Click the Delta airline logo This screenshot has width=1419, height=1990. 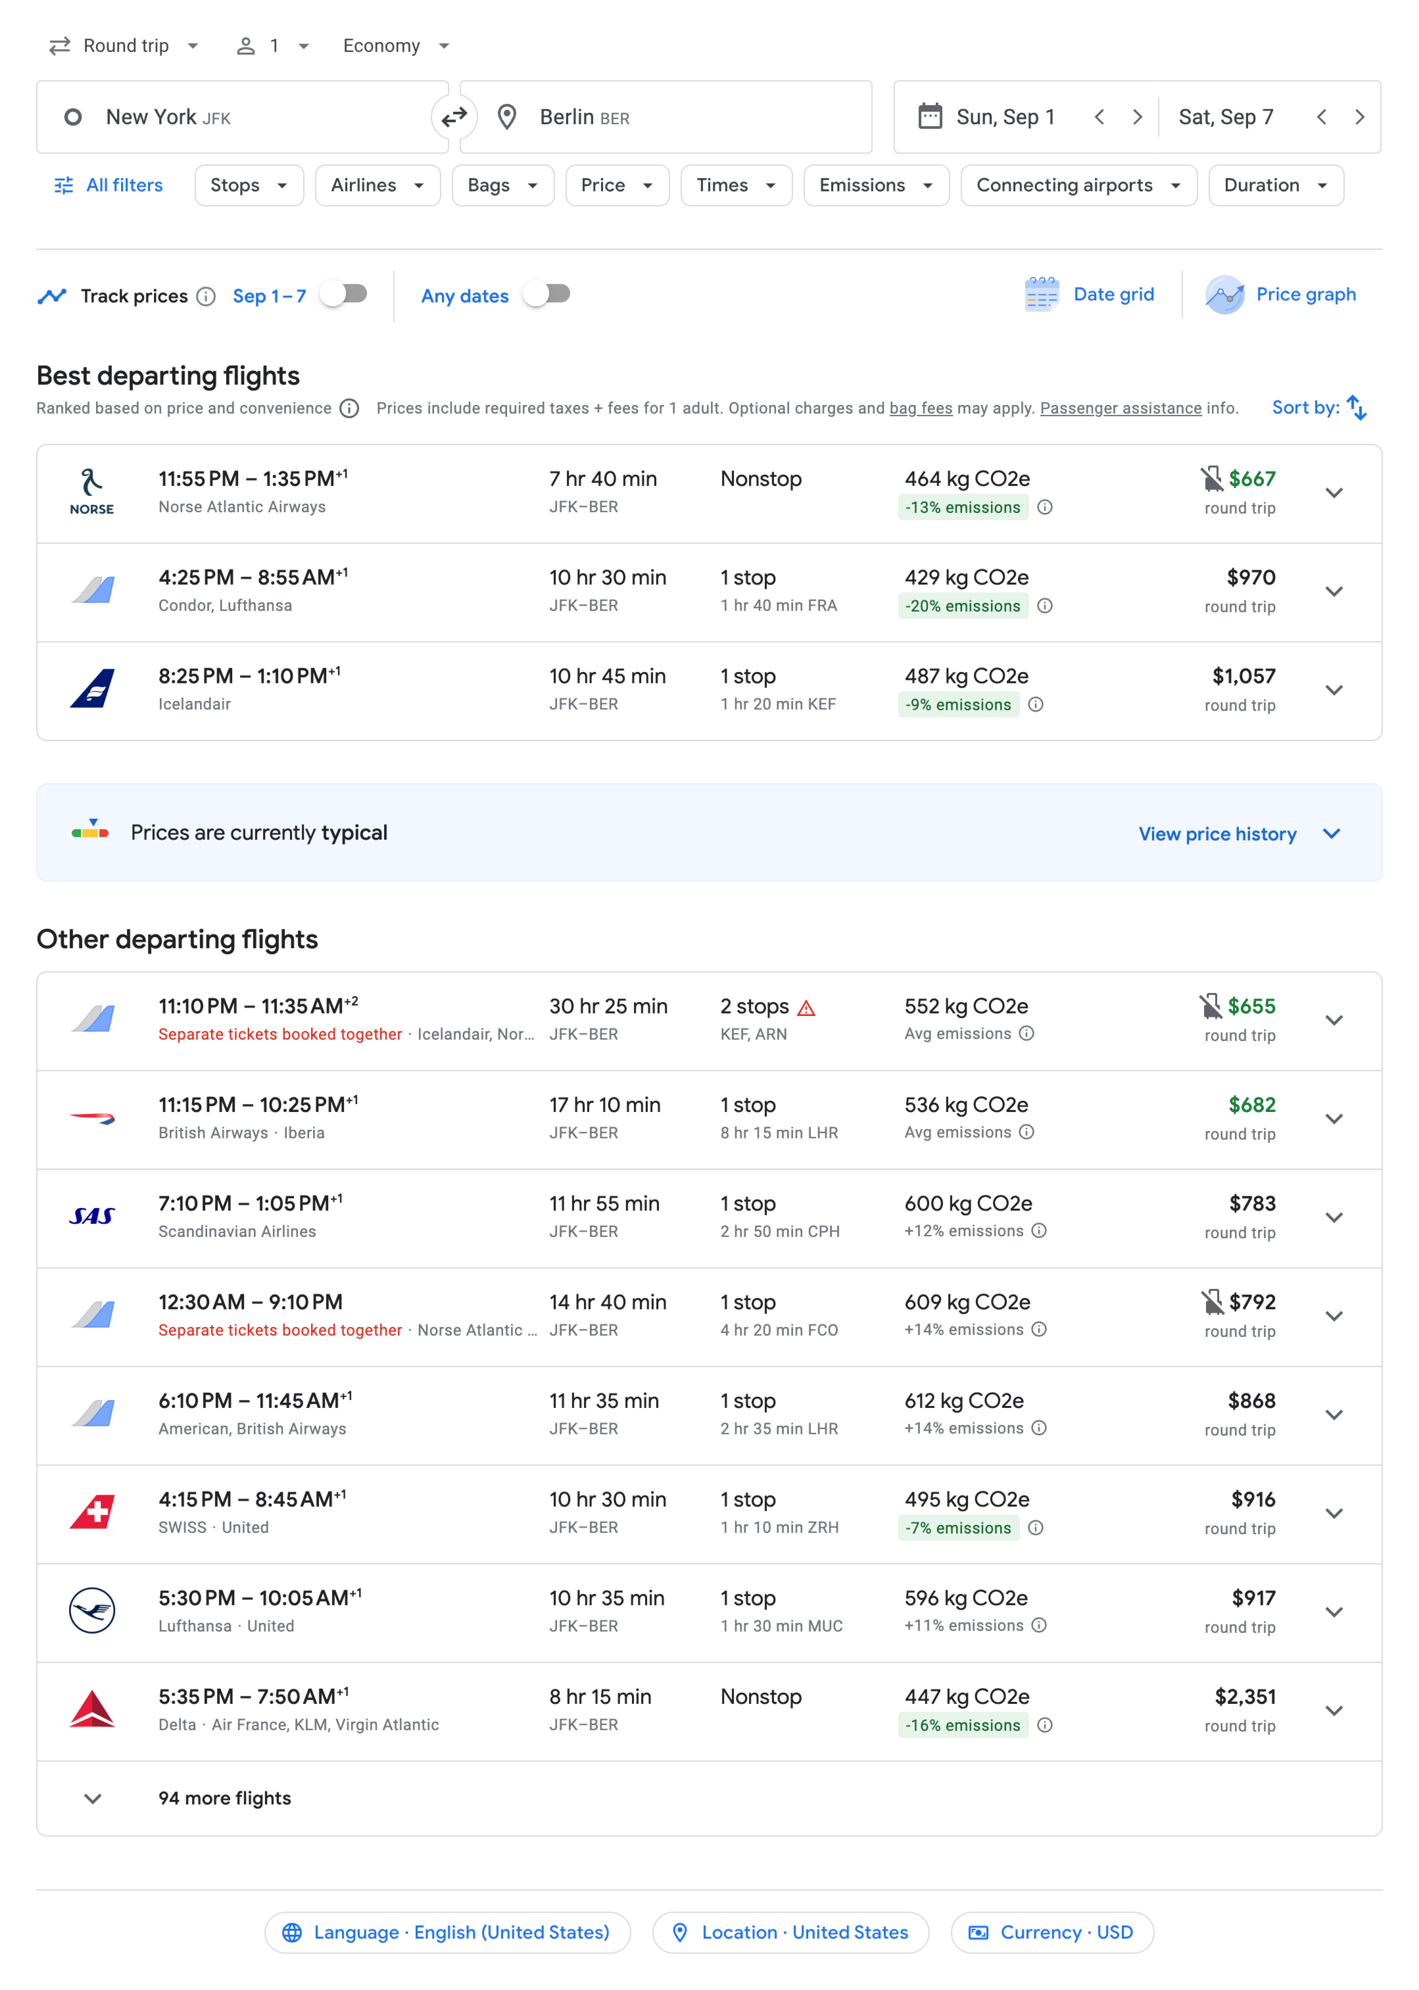tap(92, 1709)
